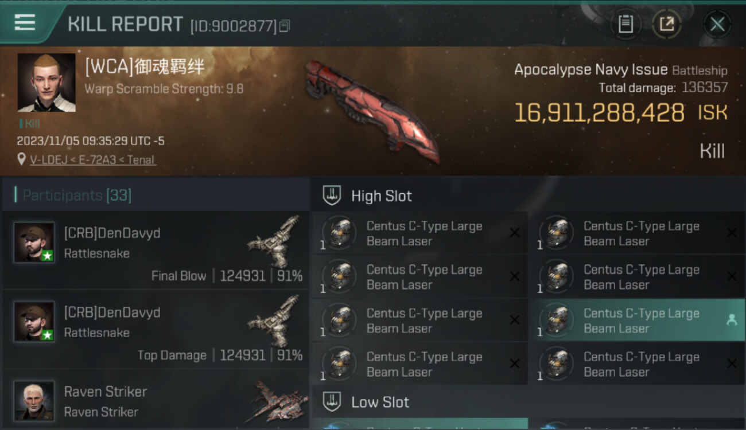Open Raven Striker participant entry
This screenshot has height=430, width=746.
tap(156, 401)
